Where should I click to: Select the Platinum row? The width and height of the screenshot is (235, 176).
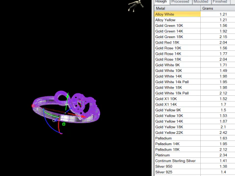click(194, 155)
